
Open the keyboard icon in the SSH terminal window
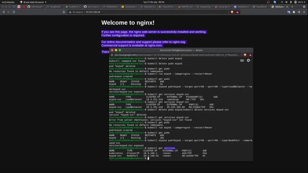pos(242,61)
